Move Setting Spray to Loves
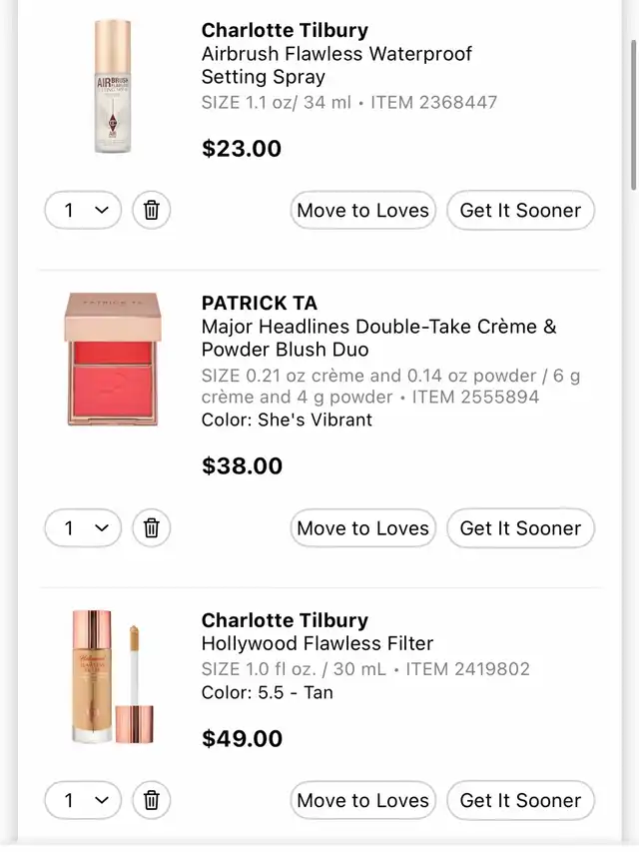 pos(363,210)
